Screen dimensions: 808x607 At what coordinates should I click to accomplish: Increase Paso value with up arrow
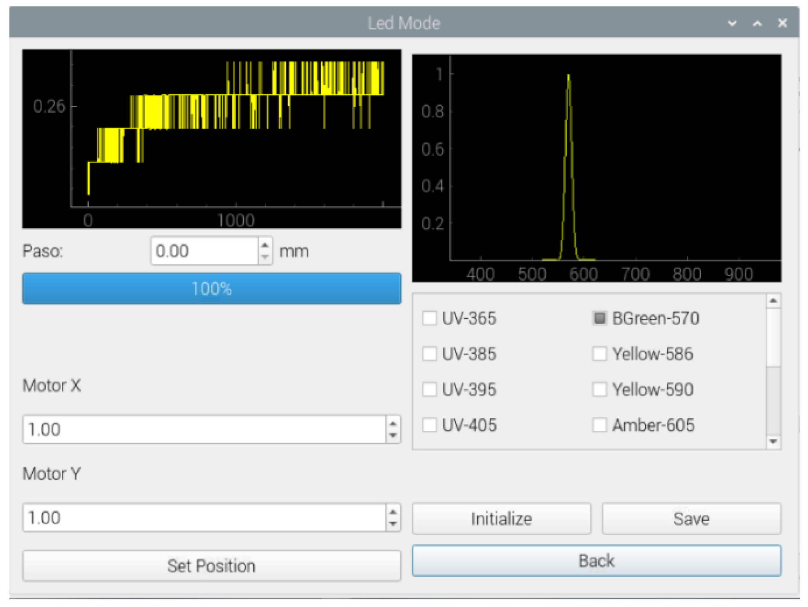265,245
